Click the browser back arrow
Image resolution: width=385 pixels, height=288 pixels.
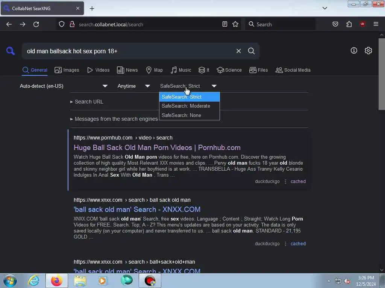[x=9, y=24]
